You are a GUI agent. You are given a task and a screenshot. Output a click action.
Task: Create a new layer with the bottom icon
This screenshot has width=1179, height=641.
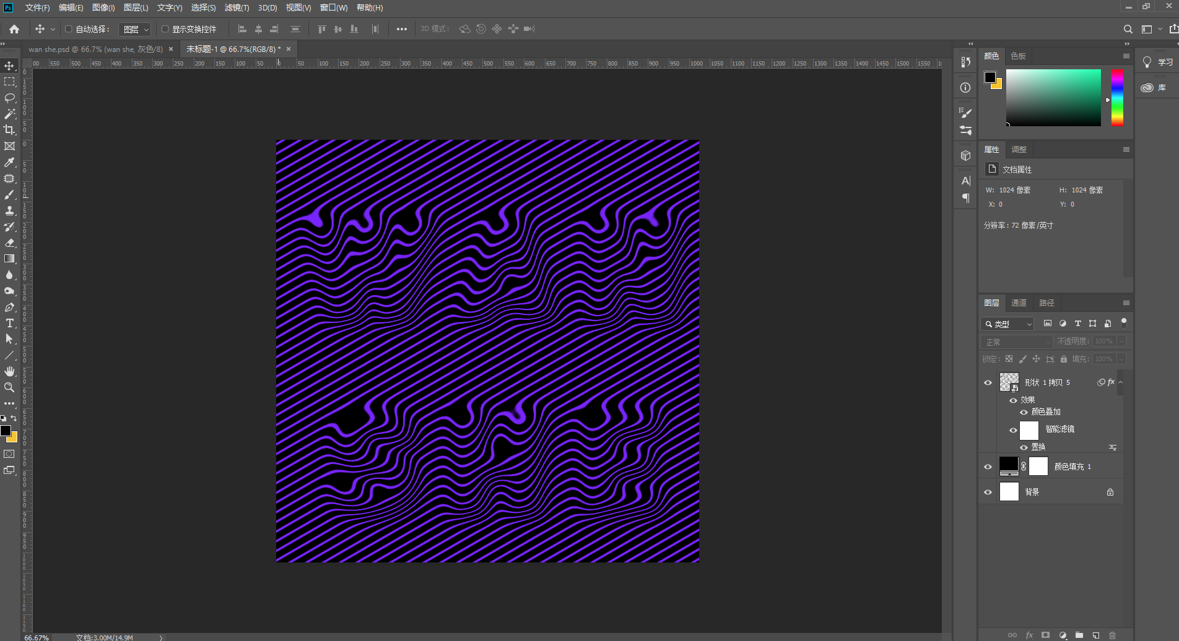pos(1095,635)
